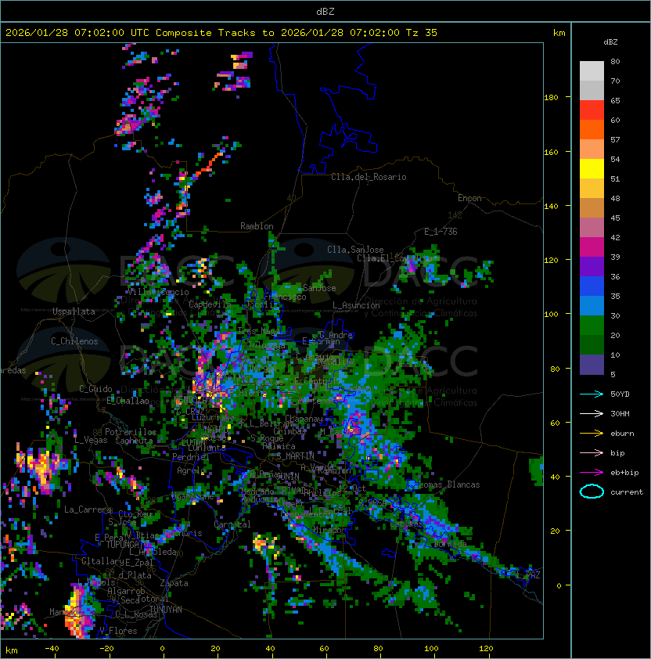Click the '30HM' legend label
Image resolution: width=651 pixels, height=659 pixels.
620,413
